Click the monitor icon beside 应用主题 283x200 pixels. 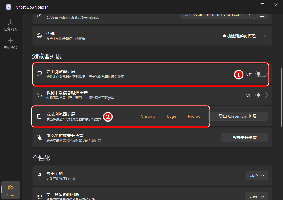click(39, 175)
